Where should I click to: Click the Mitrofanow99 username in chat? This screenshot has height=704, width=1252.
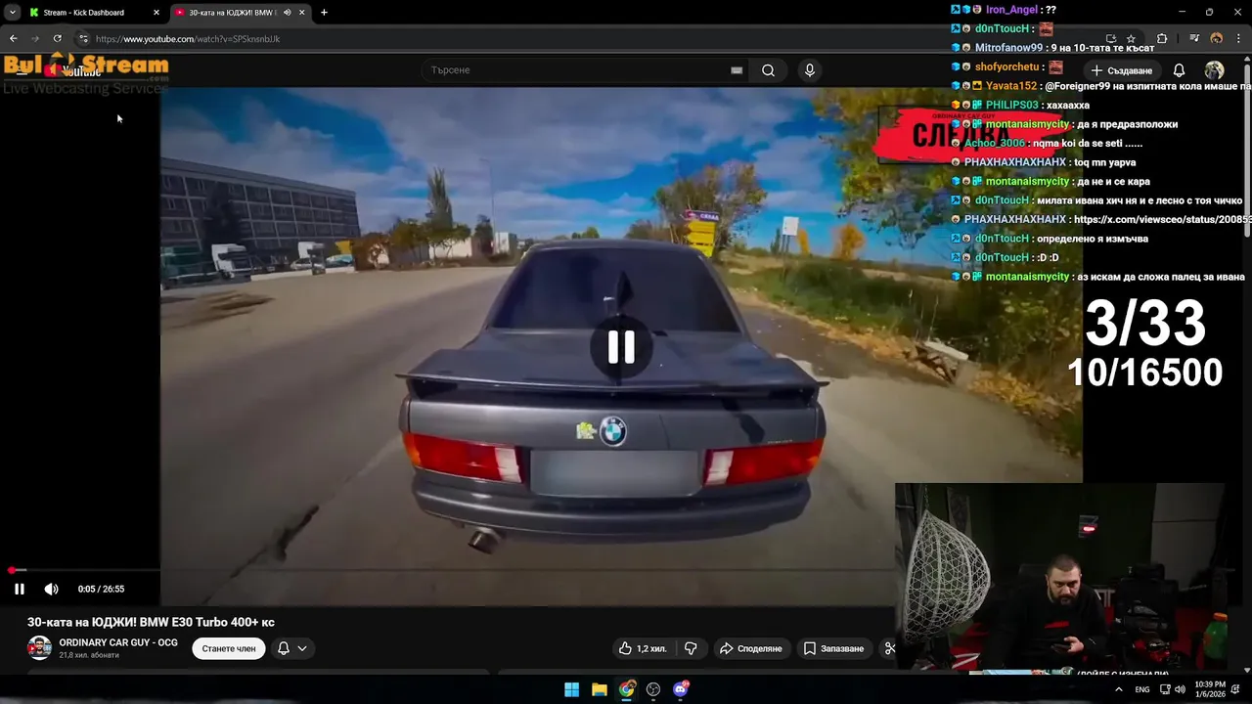pos(1008,48)
